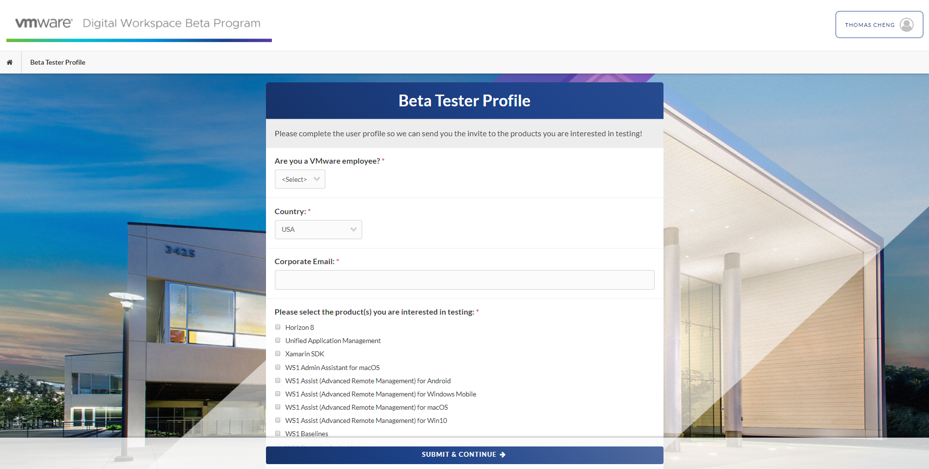
Task: Check WS1 Assist for Android option
Action: tap(278, 380)
